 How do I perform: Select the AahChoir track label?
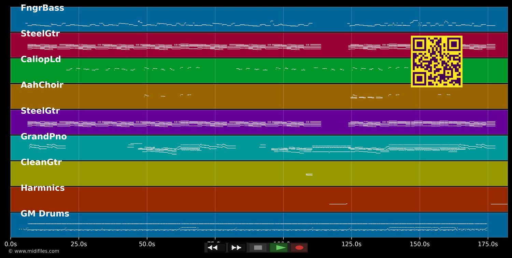[x=42, y=85]
